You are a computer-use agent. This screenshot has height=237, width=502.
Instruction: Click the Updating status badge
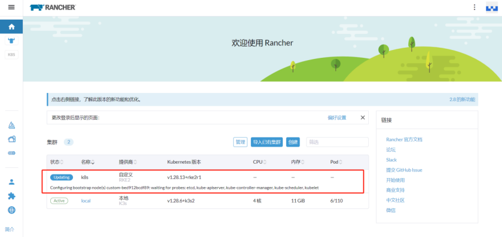(x=62, y=177)
